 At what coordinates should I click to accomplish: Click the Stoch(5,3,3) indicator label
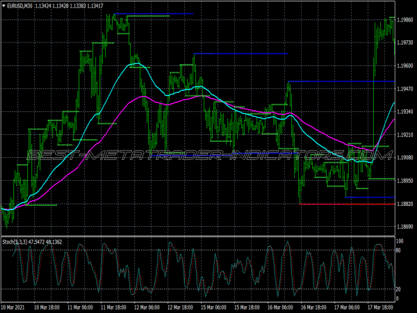15,242
